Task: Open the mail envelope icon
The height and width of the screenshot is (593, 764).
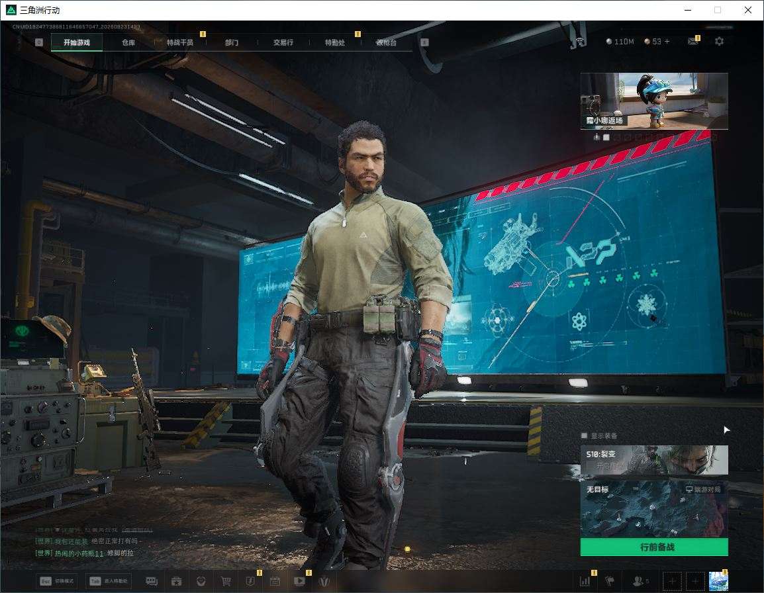Action: pyautogui.click(x=693, y=42)
